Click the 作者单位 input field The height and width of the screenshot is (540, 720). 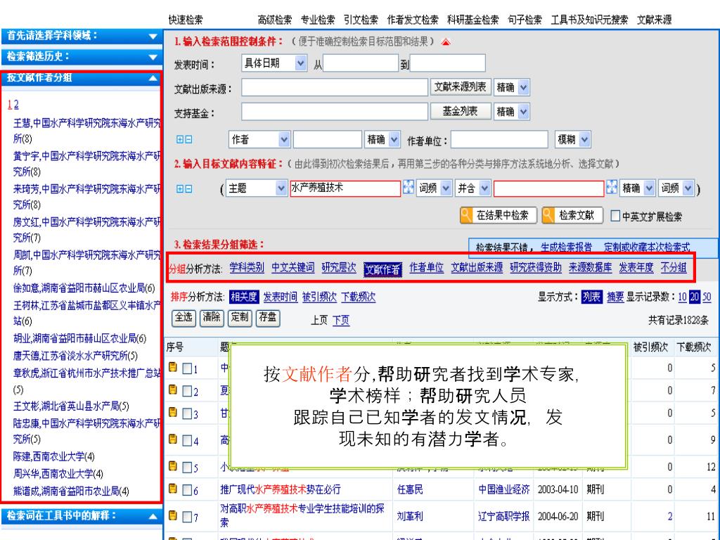[500, 140]
